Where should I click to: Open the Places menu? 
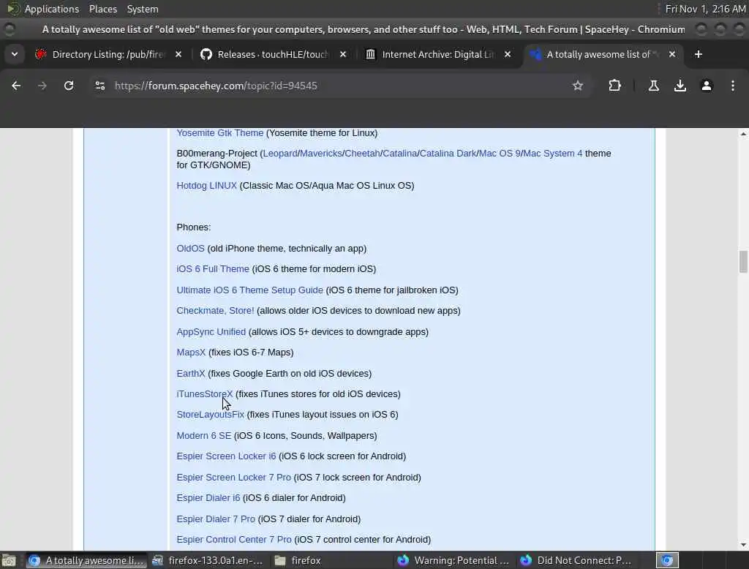tap(102, 9)
